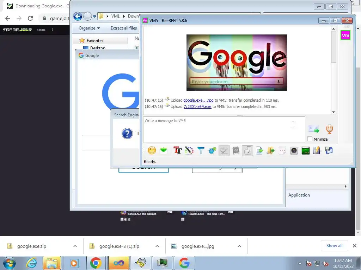361x270 pixels.
Task: Click the chat scrollbar down arrow
Action: point(334,112)
